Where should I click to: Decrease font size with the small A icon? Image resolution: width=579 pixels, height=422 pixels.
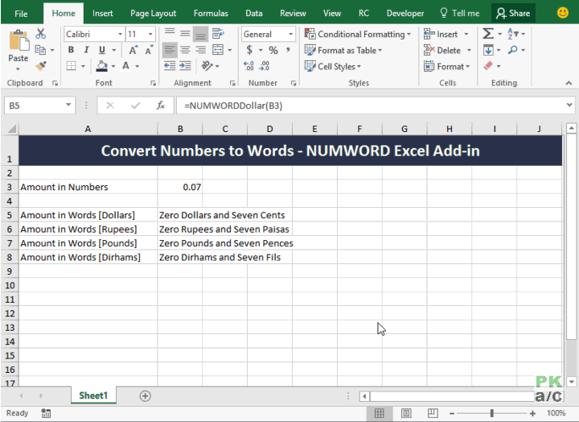pos(149,50)
